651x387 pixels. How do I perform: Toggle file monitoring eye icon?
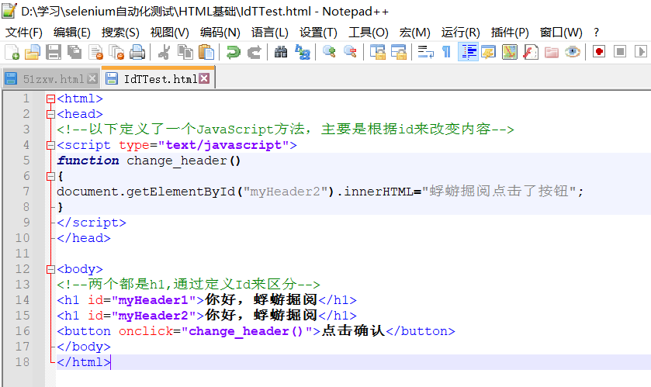[x=573, y=52]
